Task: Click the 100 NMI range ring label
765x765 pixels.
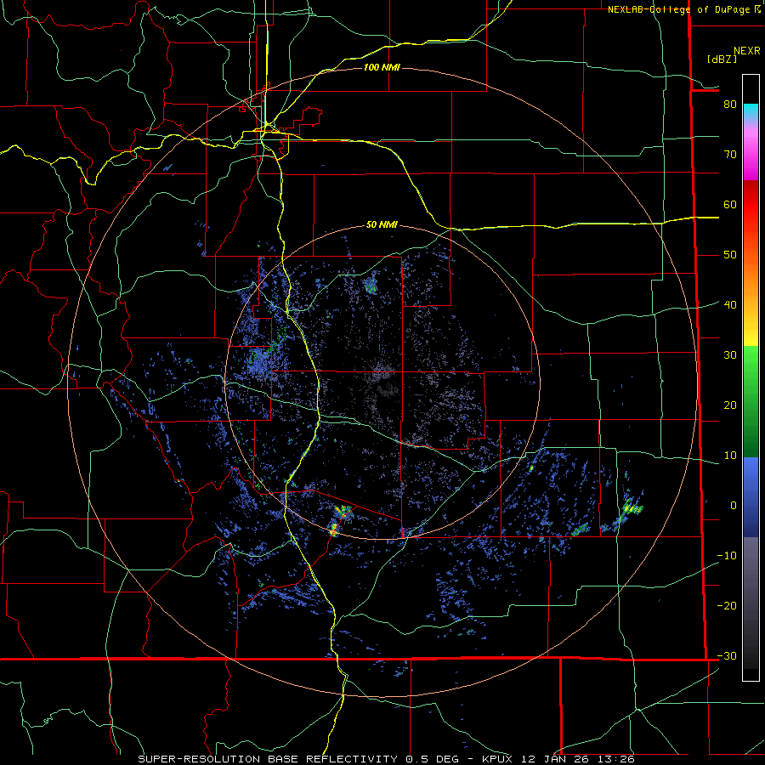Action: pyautogui.click(x=382, y=67)
